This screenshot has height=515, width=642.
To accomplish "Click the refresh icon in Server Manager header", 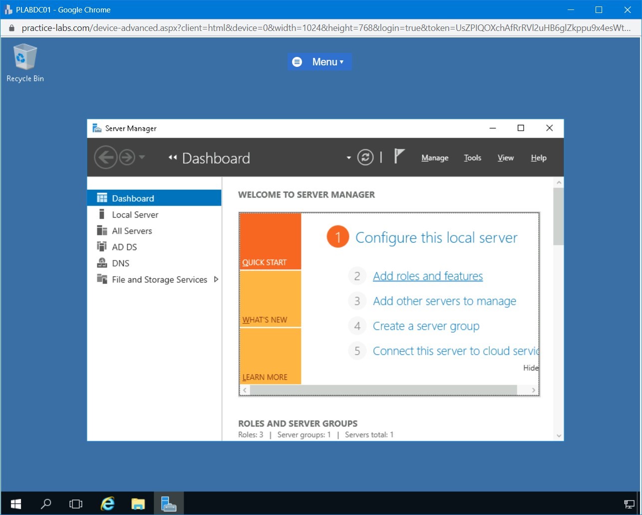I will [365, 158].
